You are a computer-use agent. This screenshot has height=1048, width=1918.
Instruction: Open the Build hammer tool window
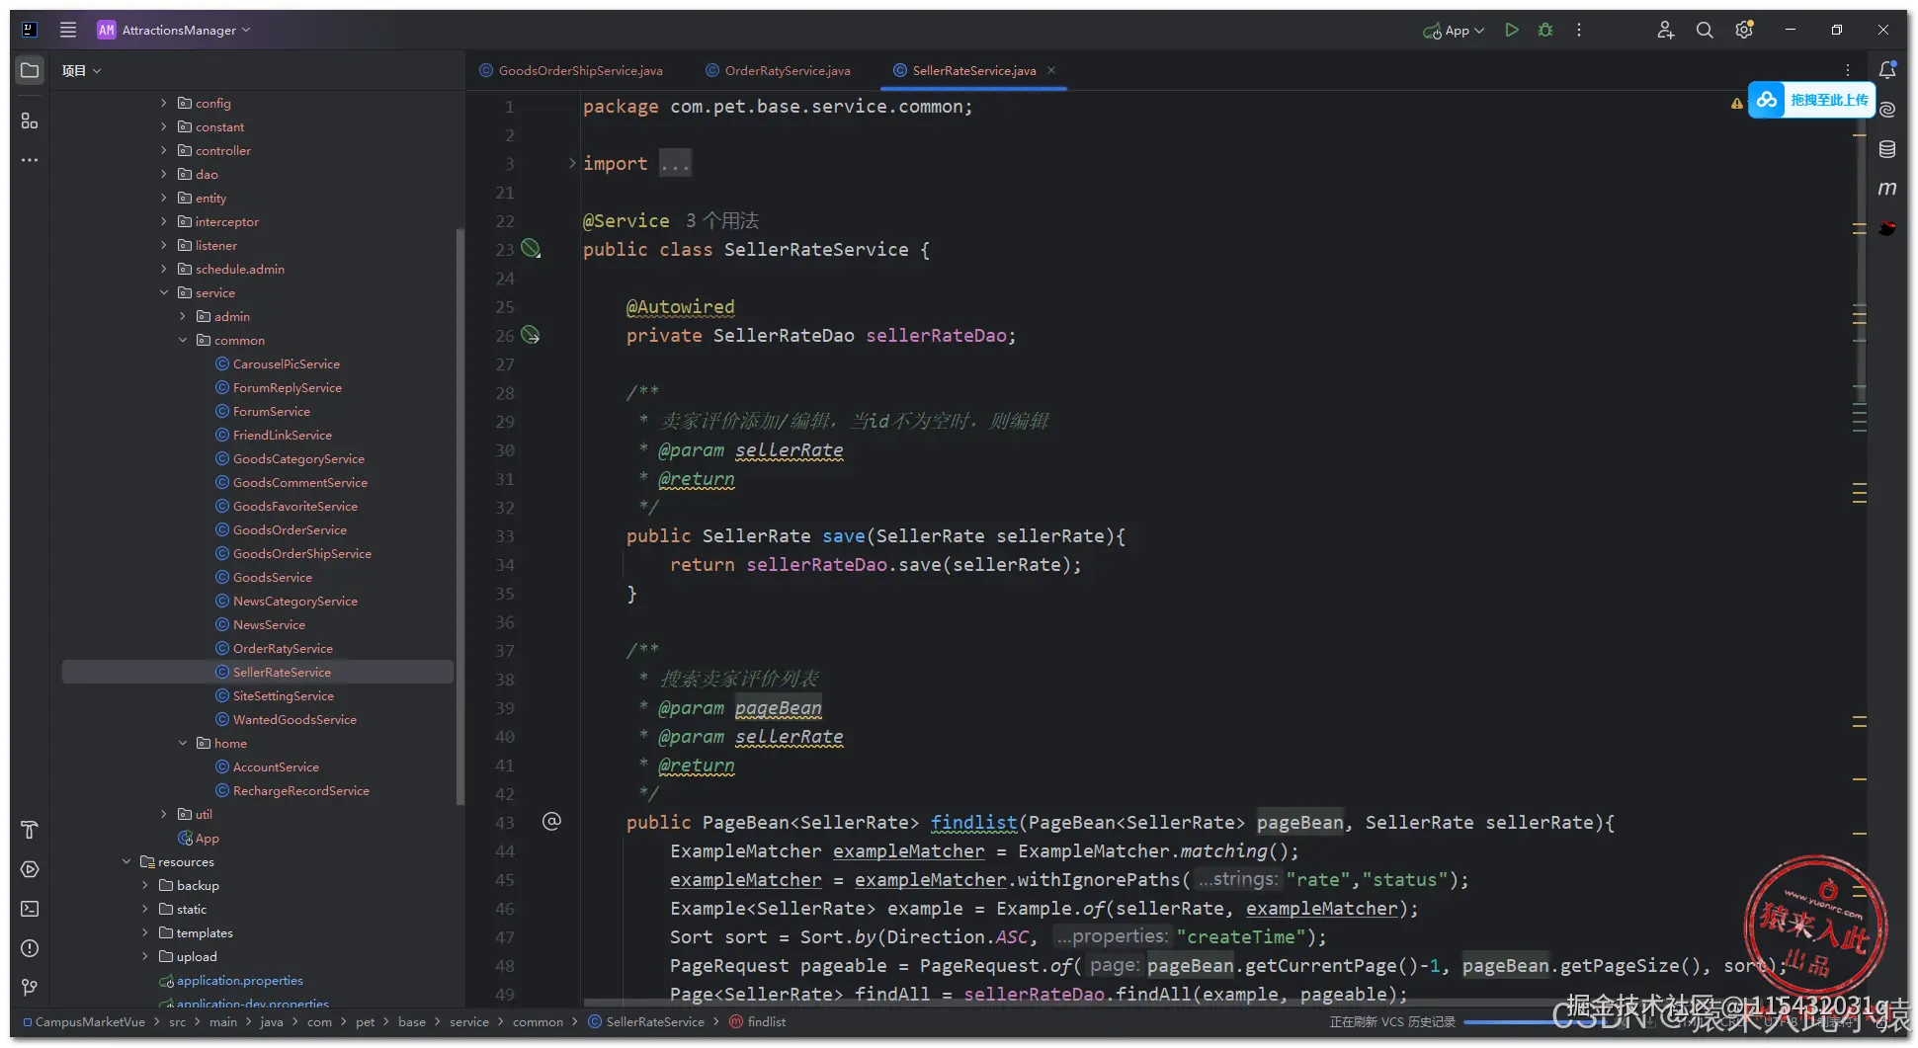click(30, 830)
